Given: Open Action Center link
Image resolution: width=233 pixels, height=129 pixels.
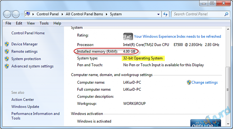Looking at the screenshot, I should pos(23,100).
